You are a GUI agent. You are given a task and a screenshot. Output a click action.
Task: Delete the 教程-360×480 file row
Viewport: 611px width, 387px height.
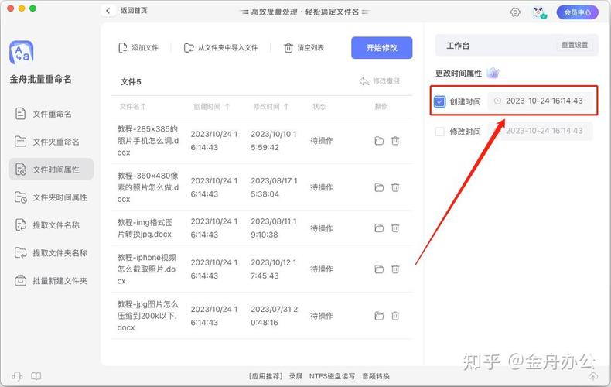tap(395, 187)
